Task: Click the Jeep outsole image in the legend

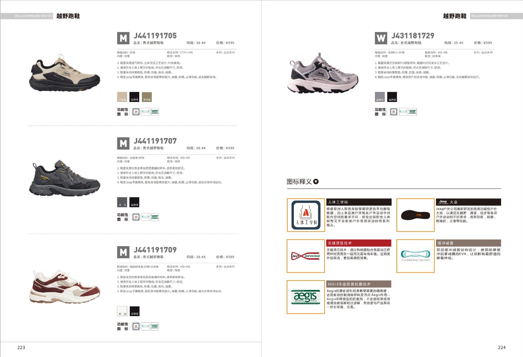Action: coord(415,215)
